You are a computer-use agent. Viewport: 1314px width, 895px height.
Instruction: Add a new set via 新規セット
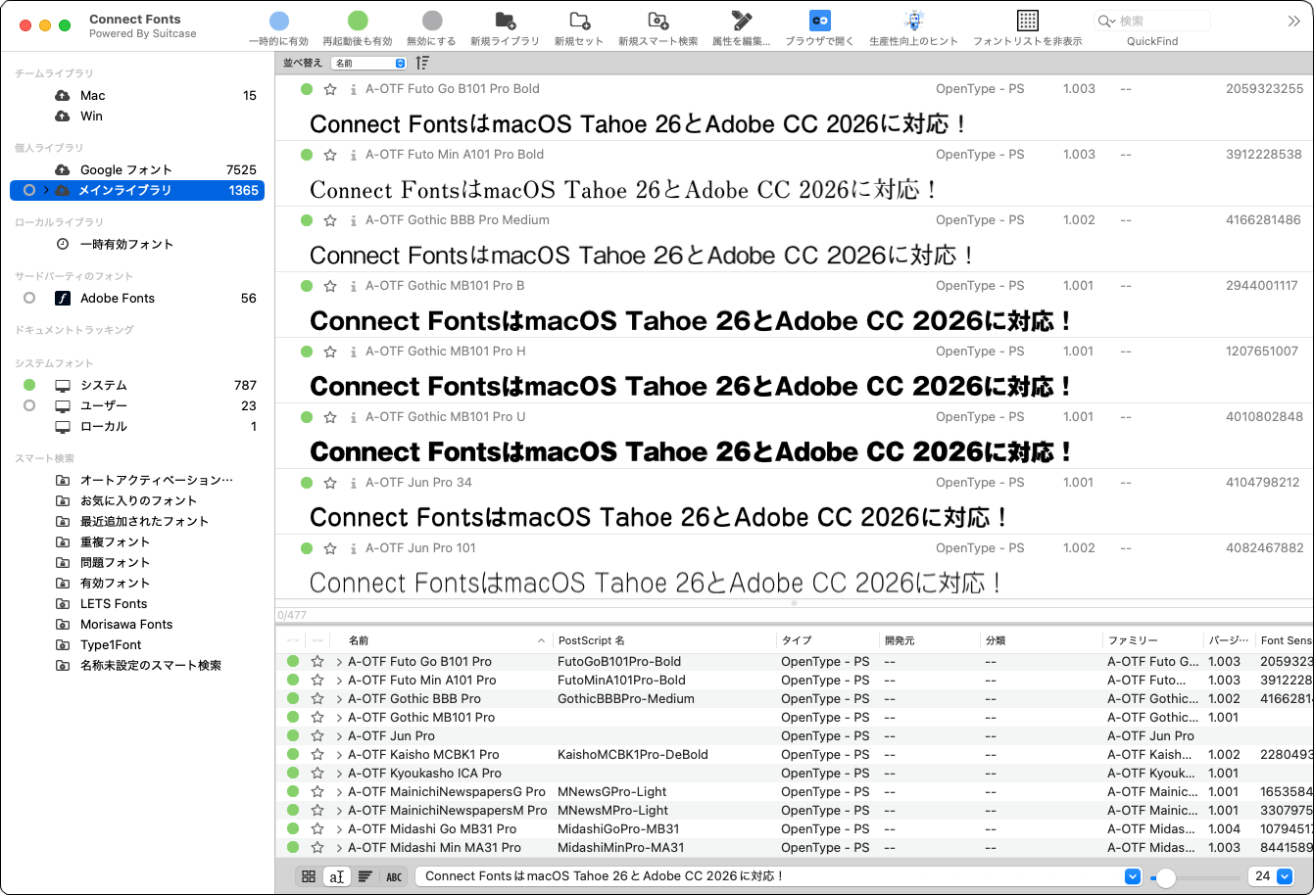pos(579,21)
